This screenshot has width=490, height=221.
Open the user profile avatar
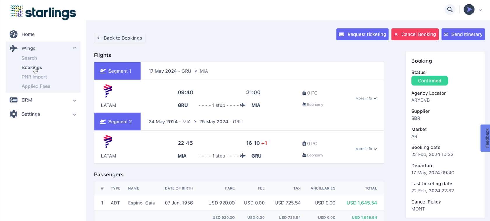coord(469,10)
